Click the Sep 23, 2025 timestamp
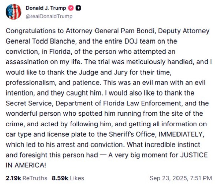This screenshot has height=186, width=218. [x=181, y=178]
